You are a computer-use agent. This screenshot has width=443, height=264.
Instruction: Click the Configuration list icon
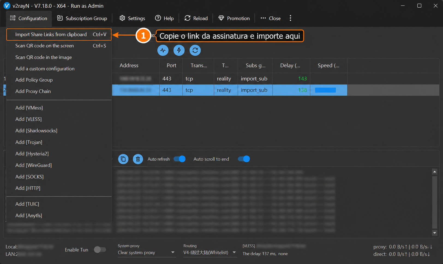coord(13,18)
